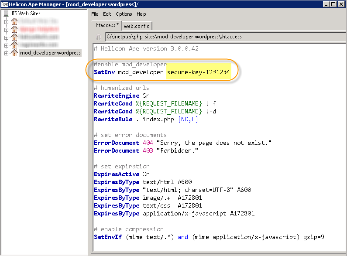The width and height of the screenshot is (347, 256).
Task: Switch to the web.config tab
Action: click(137, 26)
